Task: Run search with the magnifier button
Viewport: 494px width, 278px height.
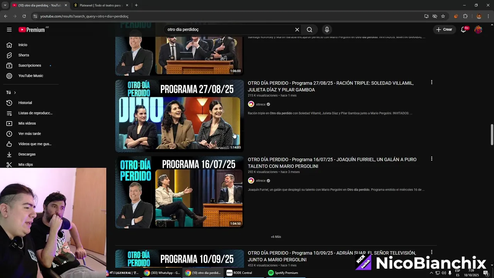Action: [310, 30]
